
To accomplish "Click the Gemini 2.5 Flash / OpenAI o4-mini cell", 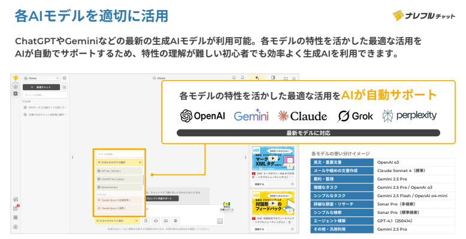I will point(414,196).
